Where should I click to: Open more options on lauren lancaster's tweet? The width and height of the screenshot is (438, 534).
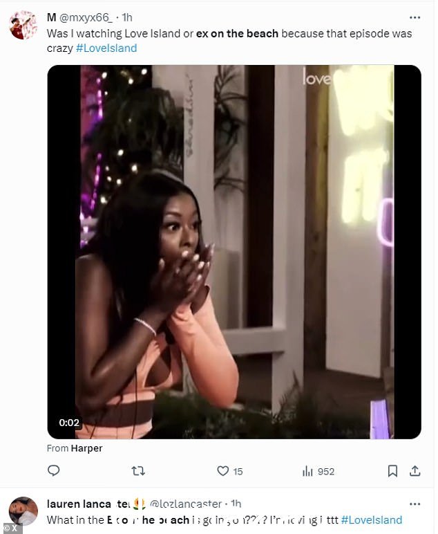(x=415, y=504)
